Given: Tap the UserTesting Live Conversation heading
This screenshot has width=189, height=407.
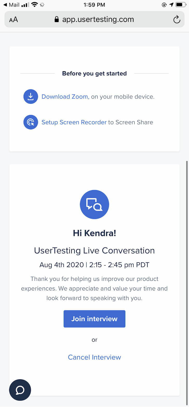Looking at the screenshot, I should pos(95,251).
